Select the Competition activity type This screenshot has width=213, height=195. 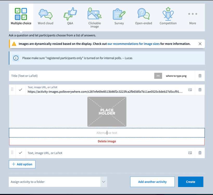pyautogui.click(x=168, y=17)
